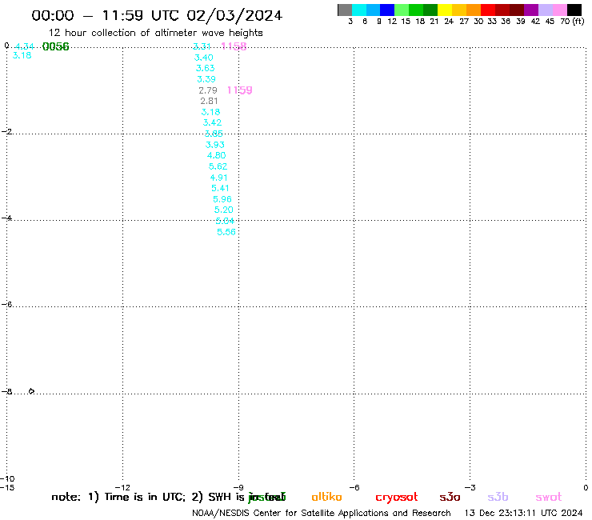Click the '-4' latitude axis label
Screen dimensions: 592x520
click(6, 218)
